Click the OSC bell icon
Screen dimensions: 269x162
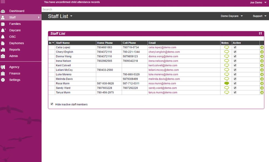pyautogui.click(x=3, y=37)
